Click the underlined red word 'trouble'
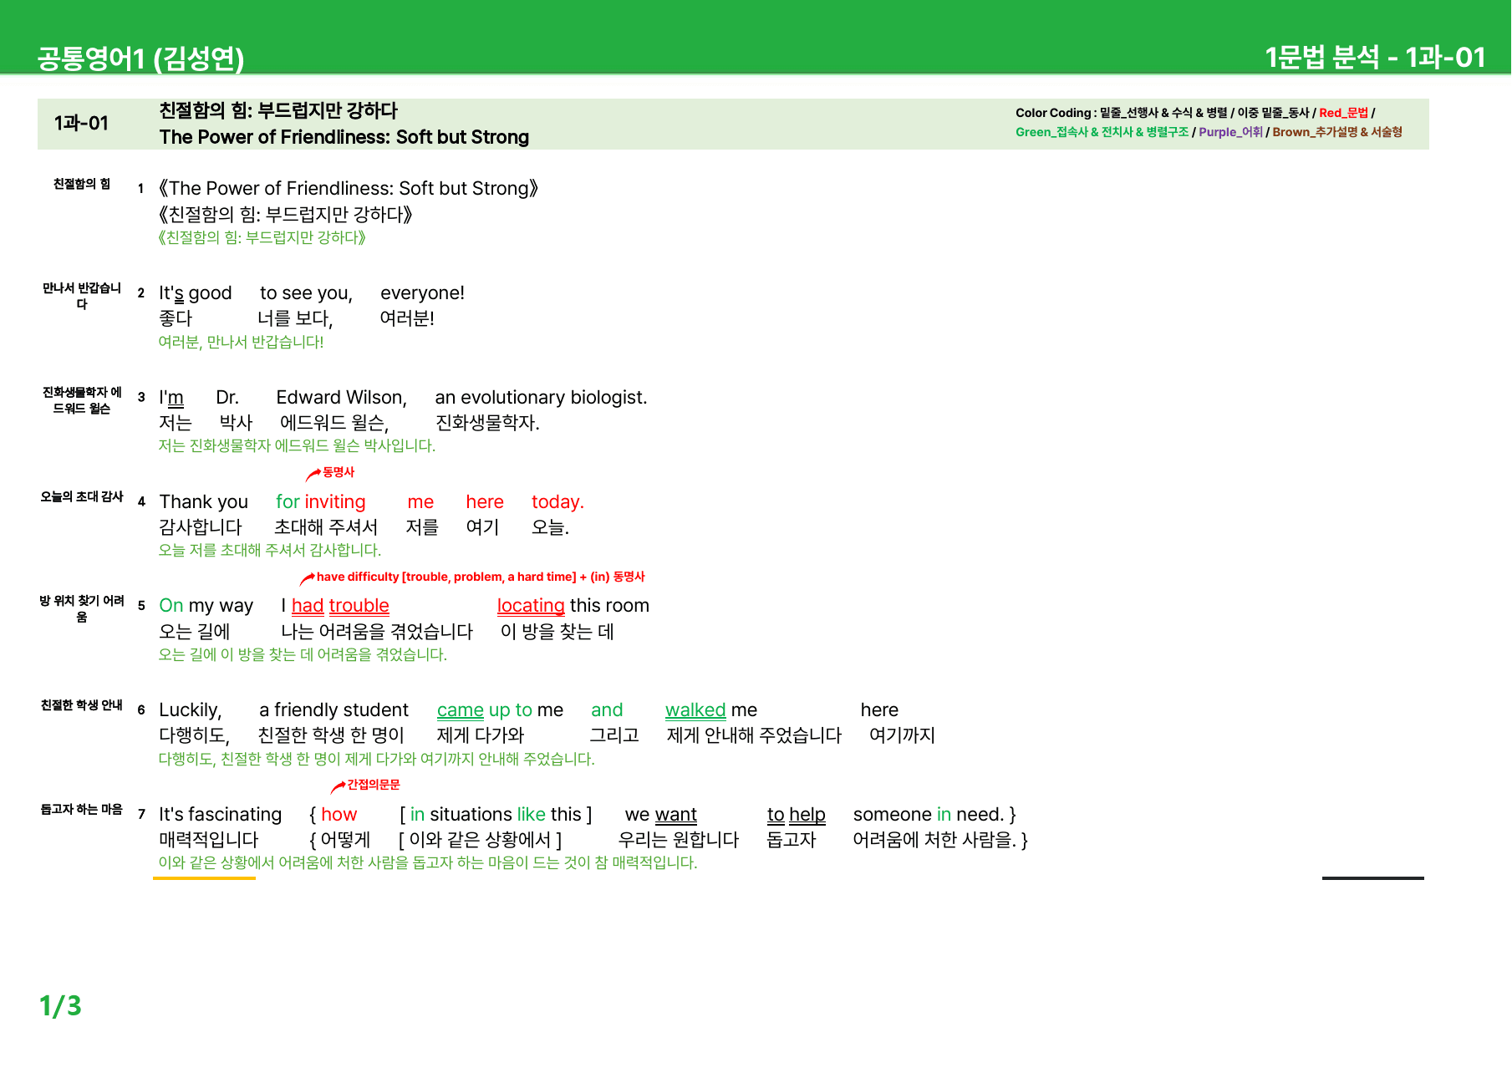 359,606
